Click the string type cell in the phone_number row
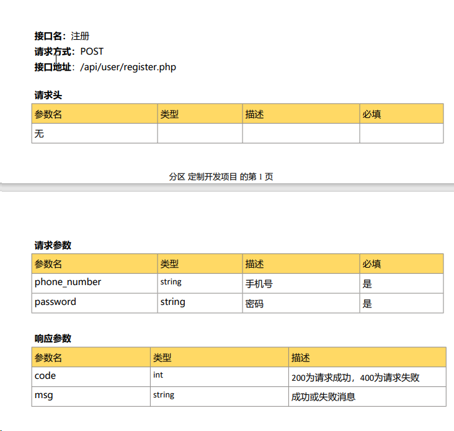Viewport: 454px width, 431px height. [200, 283]
